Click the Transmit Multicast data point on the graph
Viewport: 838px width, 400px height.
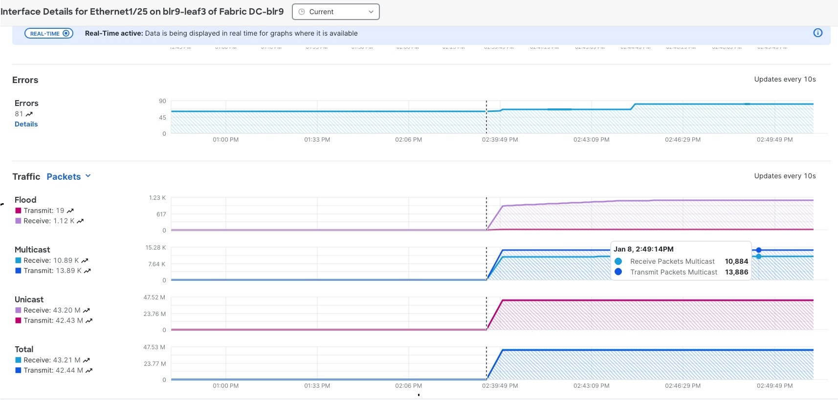pos(759,250)
